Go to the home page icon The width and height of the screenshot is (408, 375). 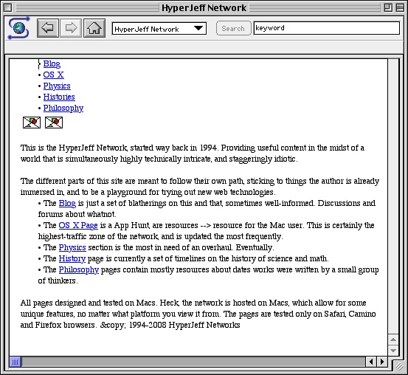[x=94, y=28]
